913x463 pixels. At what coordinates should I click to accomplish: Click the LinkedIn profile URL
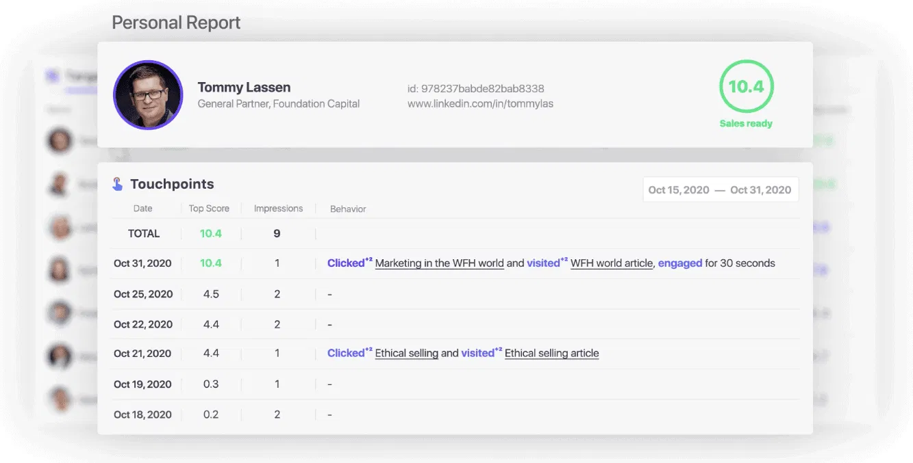click(x=480, y=104)
